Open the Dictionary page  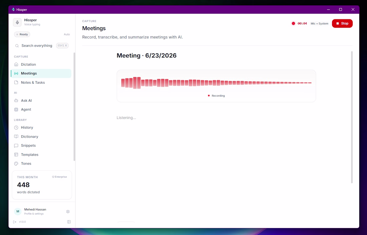pyautogui.click(x=41, y=137)
